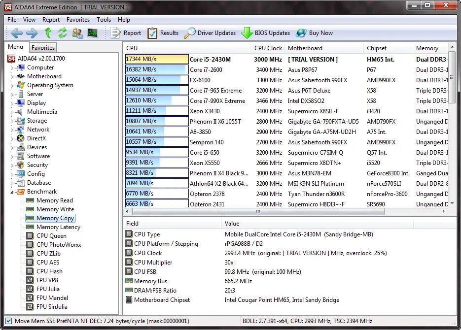This screenshot has width=461, height=330.
Task: Select the Config tree icon
Action: tap(21, 174)
